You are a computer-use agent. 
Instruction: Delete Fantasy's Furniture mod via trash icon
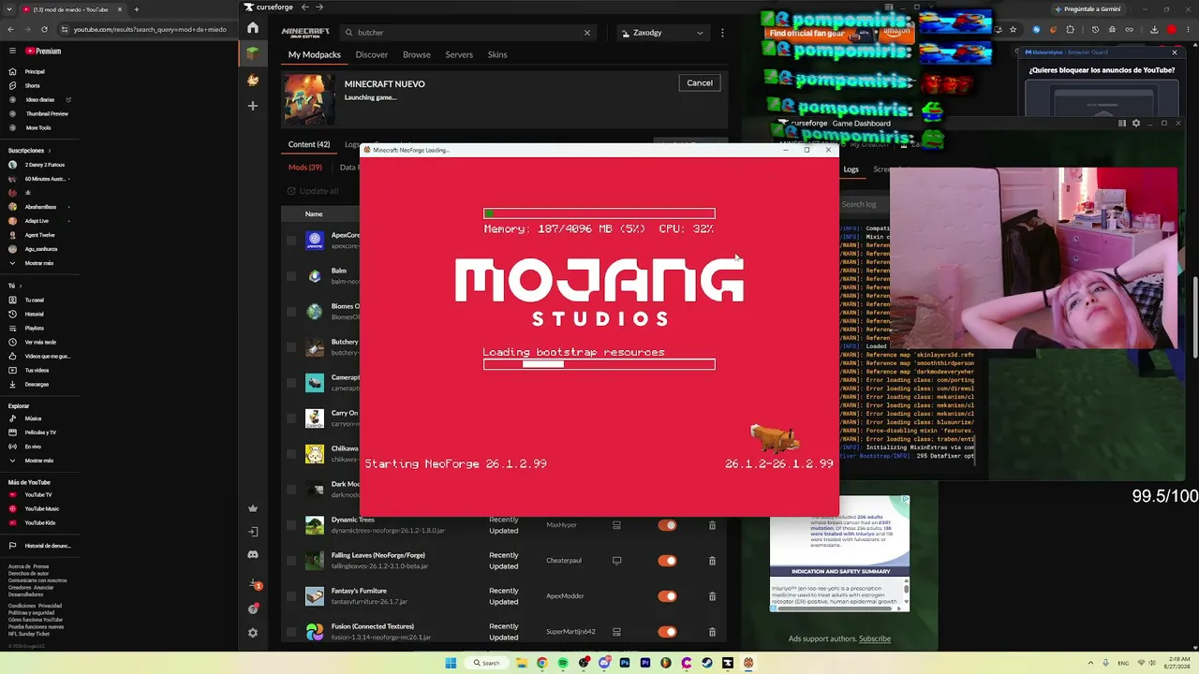coord(712,596)
